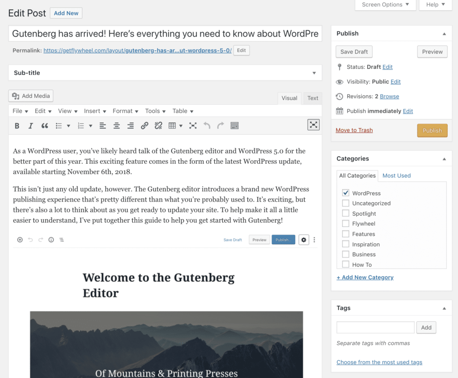The height and width of the screenshot is (378, 458).
Task: Insert a table from toolbar icon
Action: (172, 125)
